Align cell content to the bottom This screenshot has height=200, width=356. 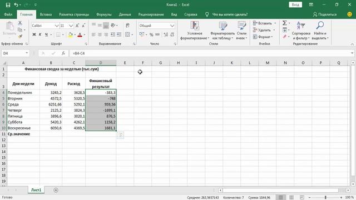(x=106, y=26)
